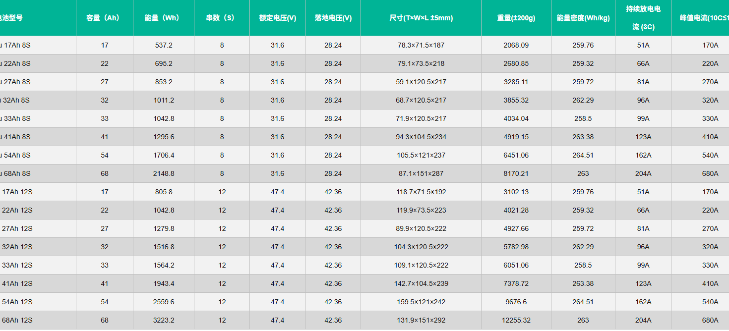Click the weight cell showing 12255.32
Screen dimensions: 729x331
pos(516,320)
